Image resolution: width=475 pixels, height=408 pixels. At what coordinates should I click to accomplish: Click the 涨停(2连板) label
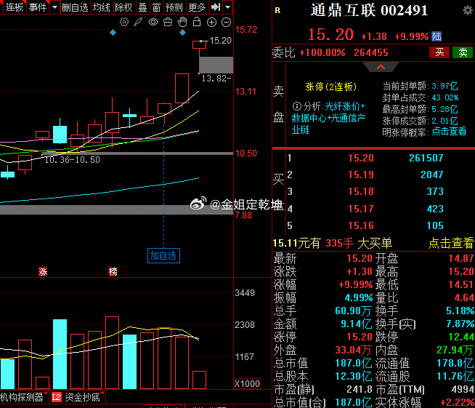tap(330, 87)
